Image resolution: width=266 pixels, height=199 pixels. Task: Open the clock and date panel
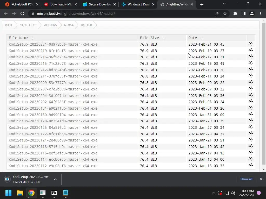pyautogui.click(x=246, y=193)
